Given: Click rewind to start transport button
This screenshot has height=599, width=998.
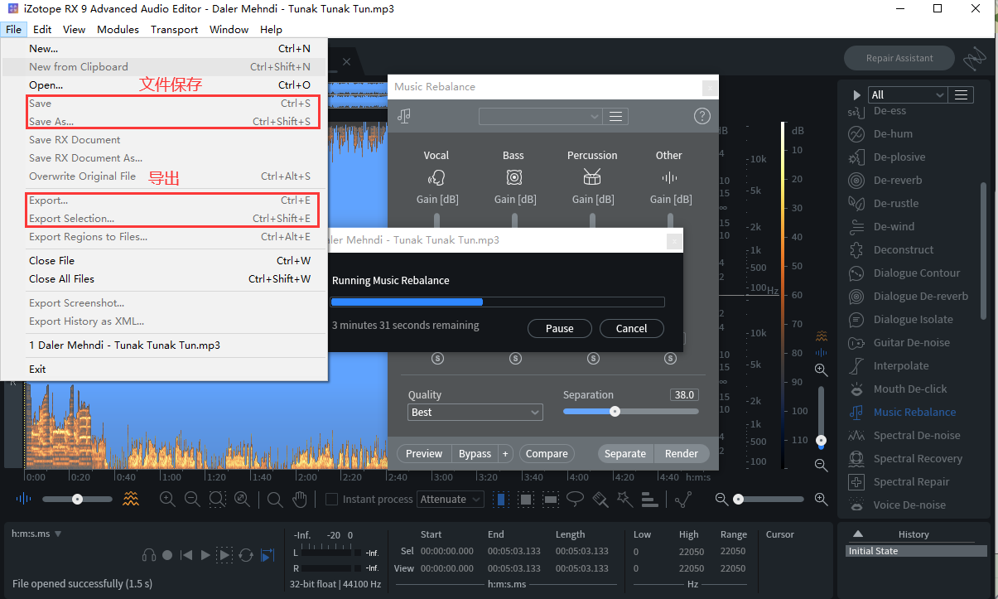Looking at the screenshot, I should (x=186, y=555).
